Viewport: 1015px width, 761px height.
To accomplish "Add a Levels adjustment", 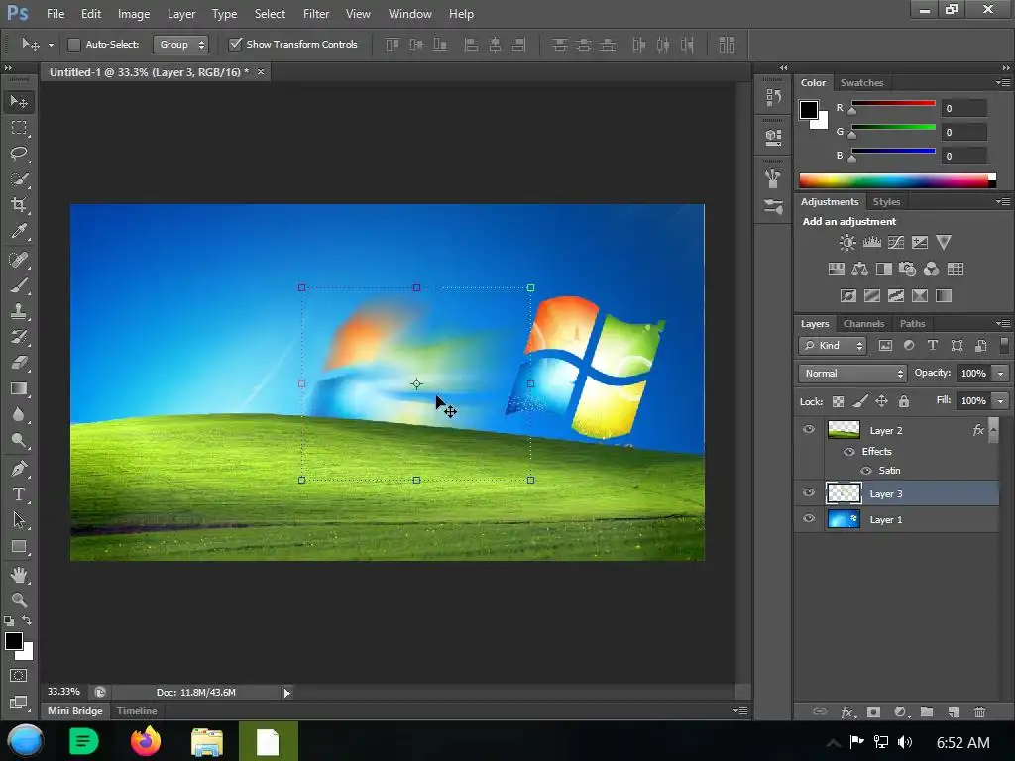I will (x=871, y=243).
